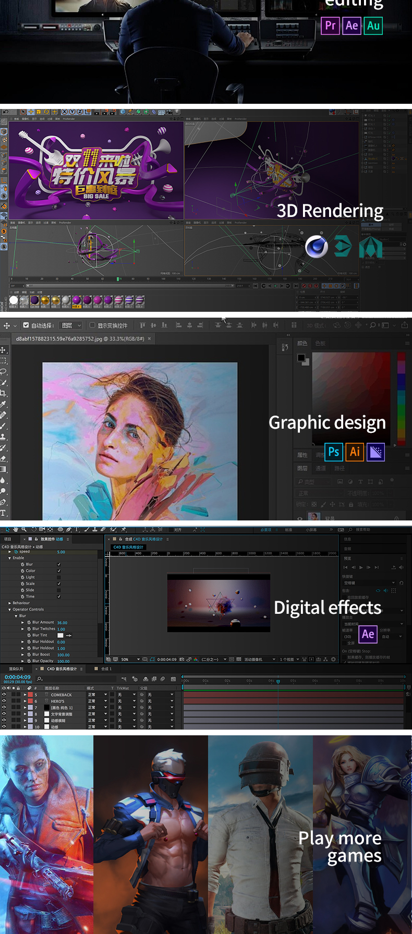
Task: Open the 50% magnification dropdown
Action: point(131,659)
